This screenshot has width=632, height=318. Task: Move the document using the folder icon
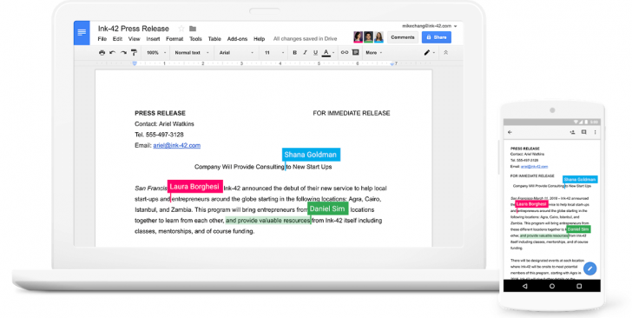point(193,29)
